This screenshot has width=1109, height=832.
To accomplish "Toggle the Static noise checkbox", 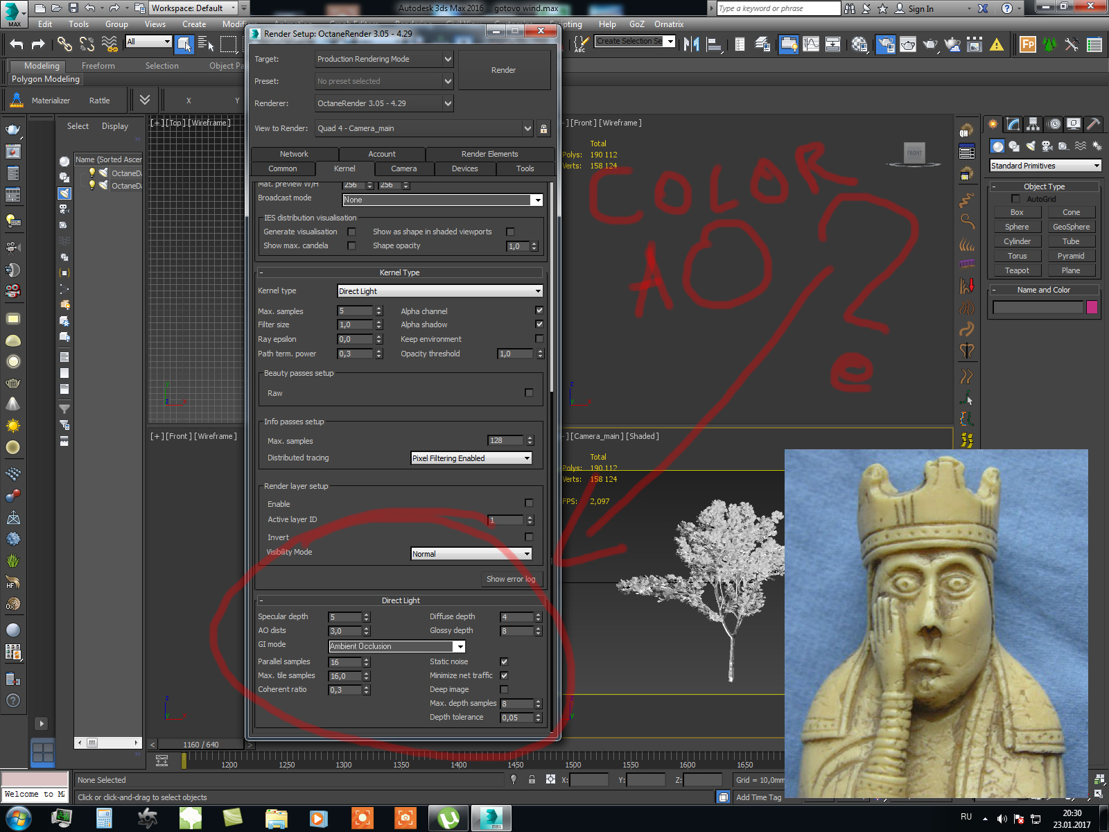I will (504, 661).
